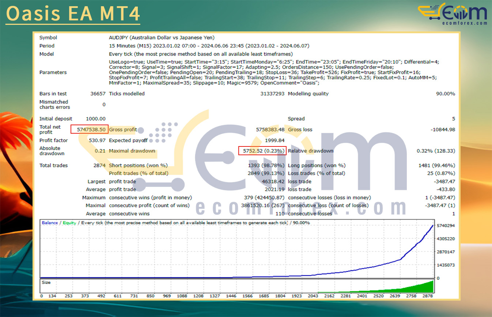Screen dimensions: 492x317
Task: Click the Initial deposit 1000.00 value
Action: tap(96, 119)
